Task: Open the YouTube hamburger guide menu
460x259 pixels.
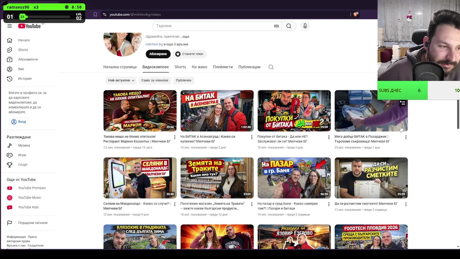Action: click(x=10, y=26)
